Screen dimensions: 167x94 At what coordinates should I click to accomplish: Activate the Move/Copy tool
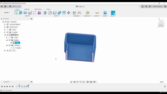tap(69, 13)
